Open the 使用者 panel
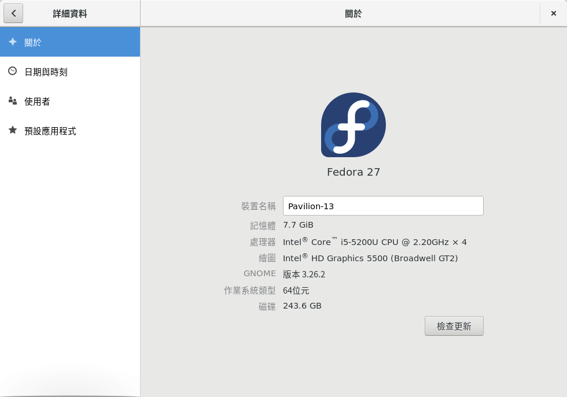The height and width of the screenshot is (397, 567). [x=70, y=101]
